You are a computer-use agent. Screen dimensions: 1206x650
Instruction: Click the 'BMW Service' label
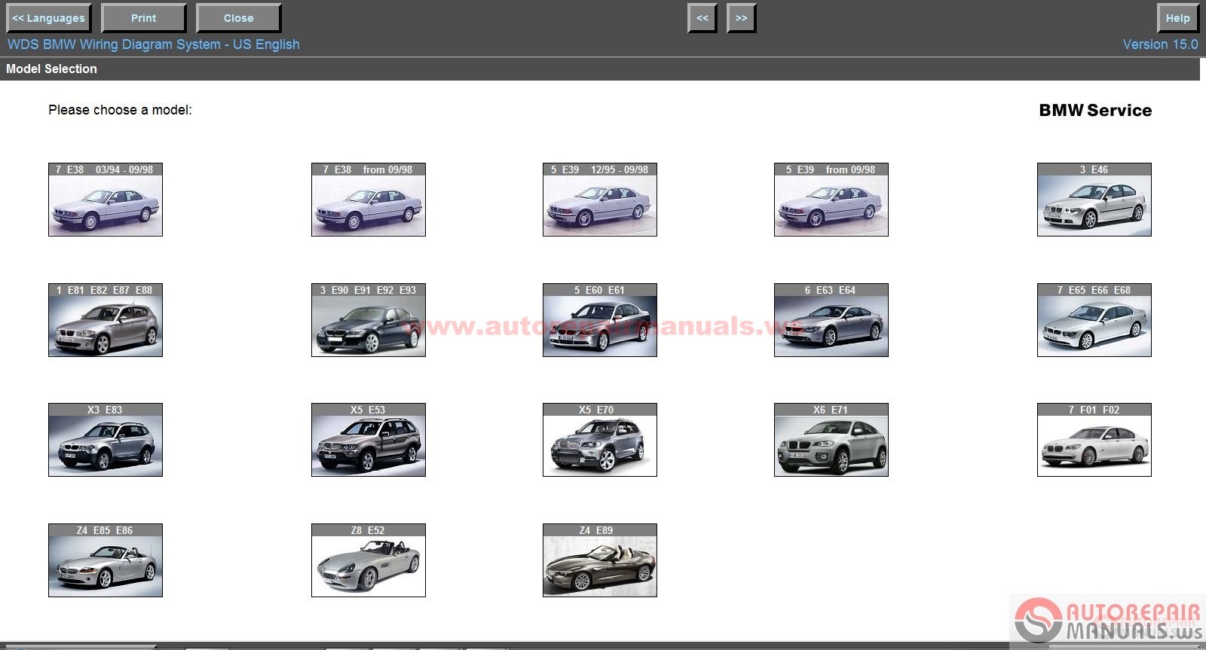(1095, 110)
